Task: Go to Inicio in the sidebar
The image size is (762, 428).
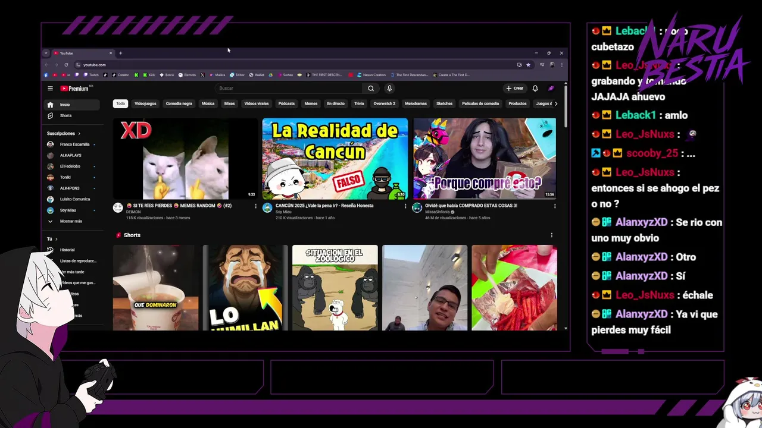Action: pos(73,105)
